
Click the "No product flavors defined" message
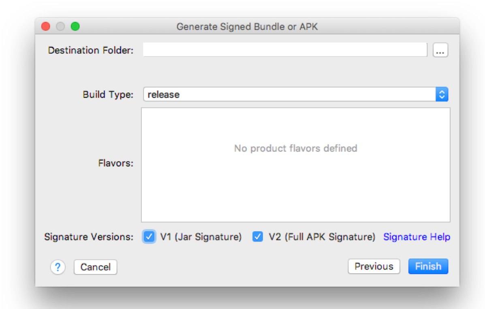[296, 148]
